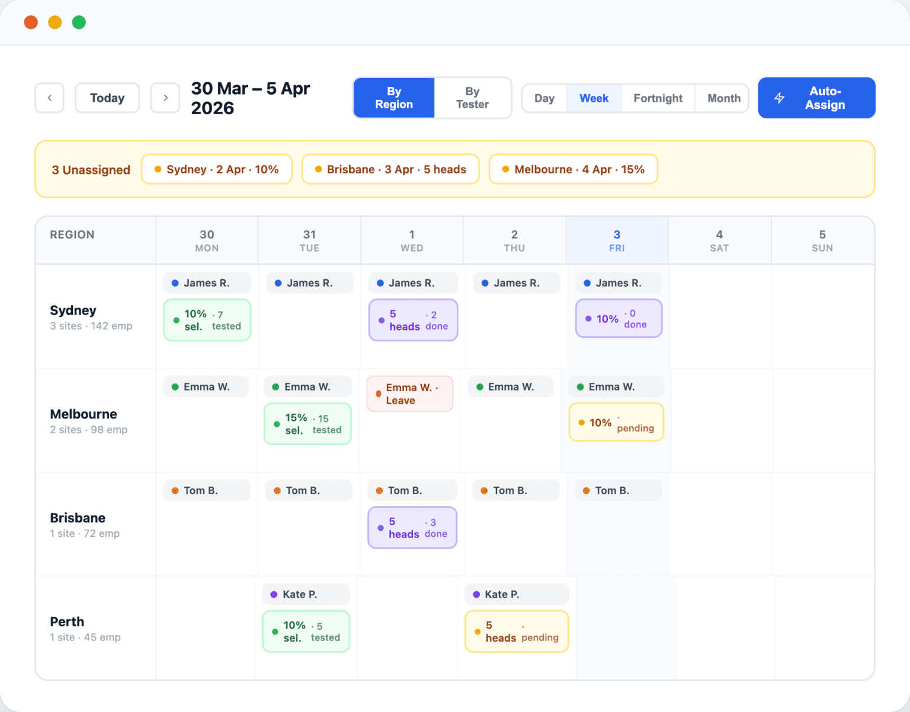Screen dimensions: 910x712
Task: Open Sydney Monday 10% sel. tested event
Action: click(207, 320)
